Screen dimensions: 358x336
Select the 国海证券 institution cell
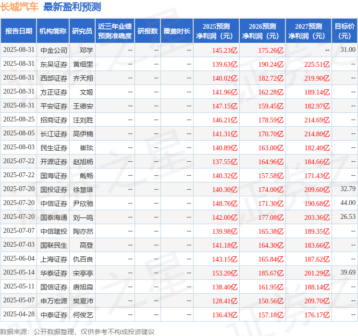(x=54, y=176)
